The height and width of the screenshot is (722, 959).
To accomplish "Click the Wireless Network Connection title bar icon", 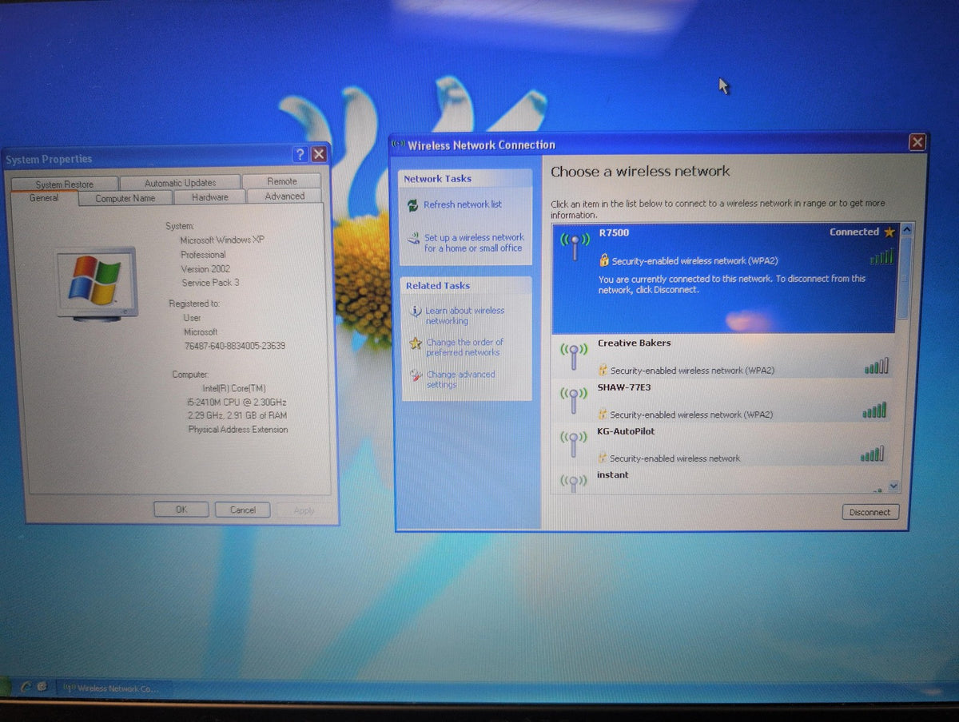I will click(398, 144).
